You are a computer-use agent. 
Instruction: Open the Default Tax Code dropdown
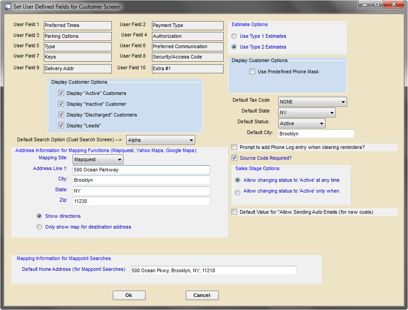click(312, 102)
